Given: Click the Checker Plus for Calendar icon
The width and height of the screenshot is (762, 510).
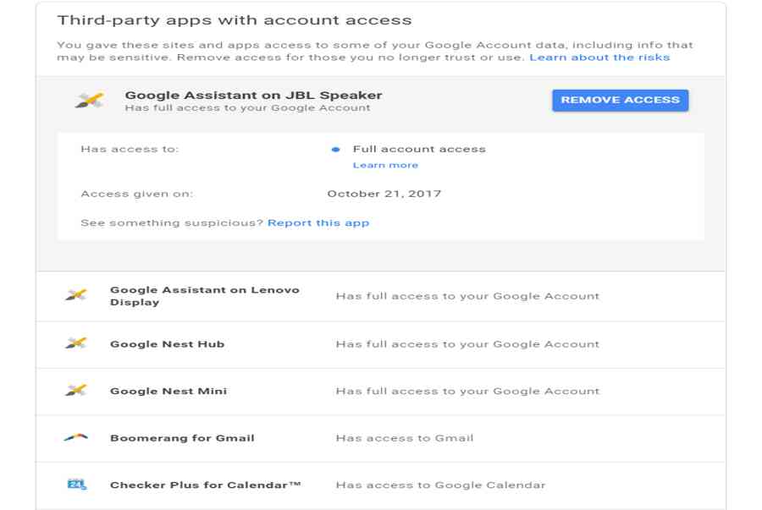Looking at the screenshot, I should [76, 485].
